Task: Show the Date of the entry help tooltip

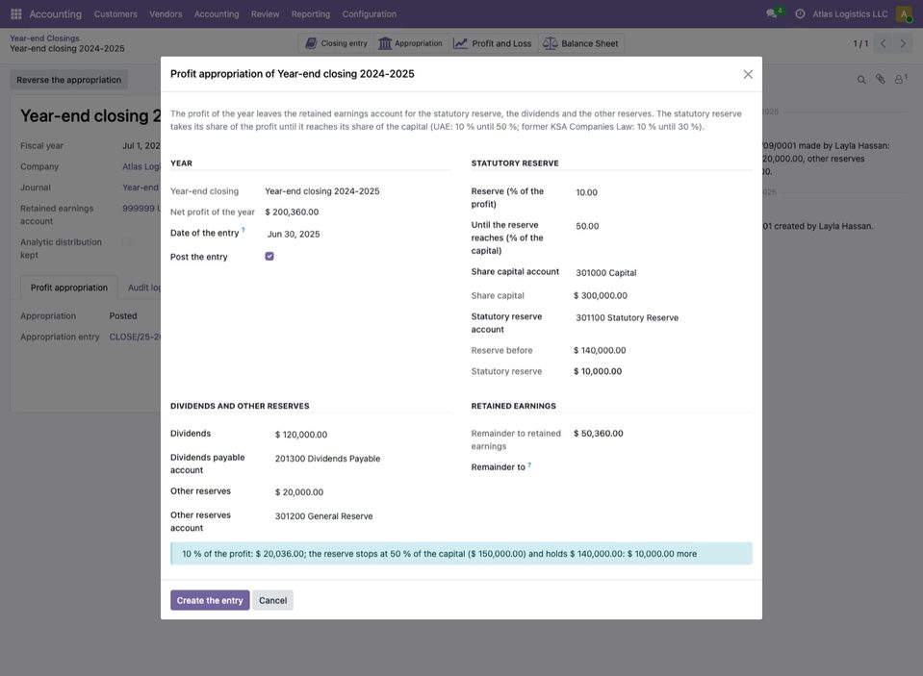Action: (244, 230)
